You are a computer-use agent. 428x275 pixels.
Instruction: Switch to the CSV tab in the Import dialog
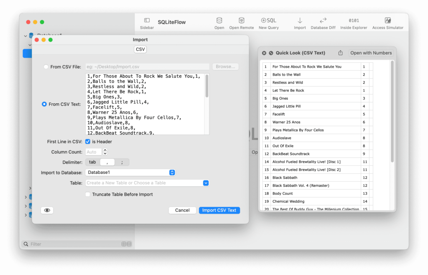tap(140, 49)
